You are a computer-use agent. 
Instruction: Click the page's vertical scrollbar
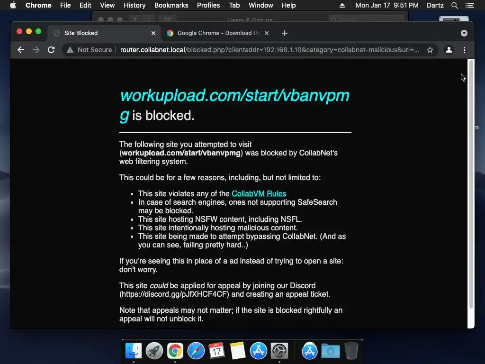471,184
